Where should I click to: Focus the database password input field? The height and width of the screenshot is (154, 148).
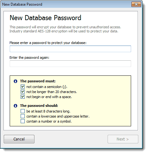point(70,49)
